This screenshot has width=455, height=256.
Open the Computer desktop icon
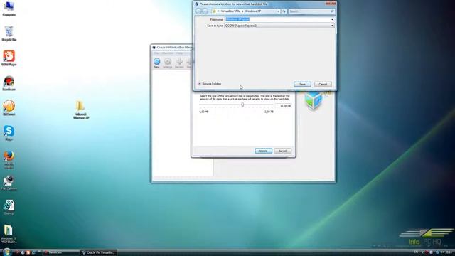point(9,9)
